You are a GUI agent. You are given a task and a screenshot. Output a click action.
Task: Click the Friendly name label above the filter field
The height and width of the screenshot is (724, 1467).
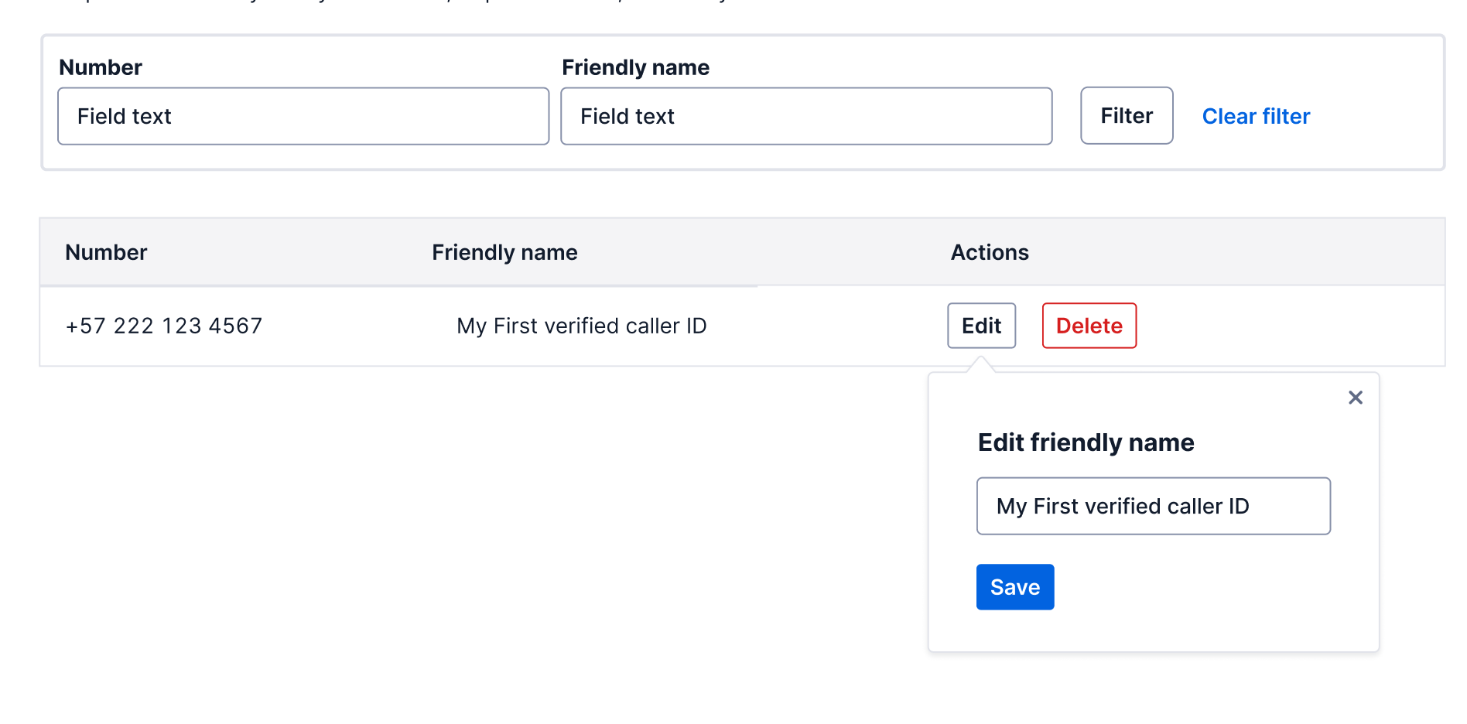(x=635, y=67)
